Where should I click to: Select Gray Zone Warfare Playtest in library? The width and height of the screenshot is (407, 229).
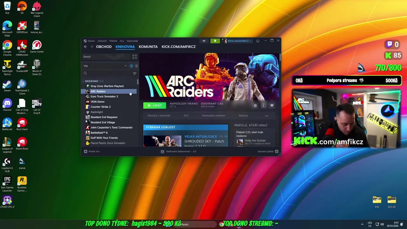109,86
